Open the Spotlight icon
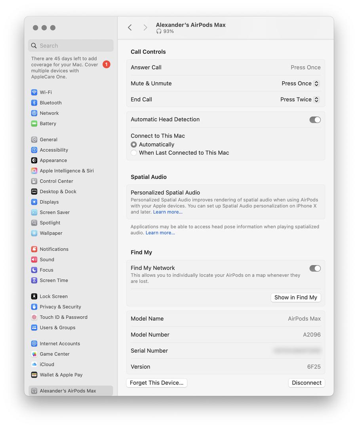The width and height of the screenshot is (358, 428). 34,222
